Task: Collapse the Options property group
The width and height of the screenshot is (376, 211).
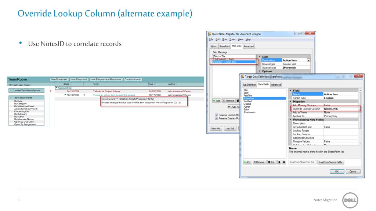Action: pos(260,71)
